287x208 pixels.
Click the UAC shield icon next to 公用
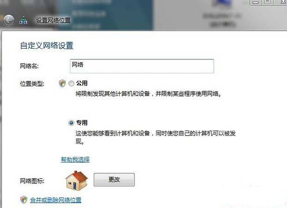62,83
